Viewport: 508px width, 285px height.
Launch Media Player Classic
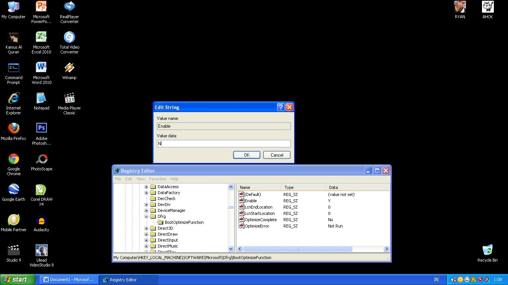(69, 99)
